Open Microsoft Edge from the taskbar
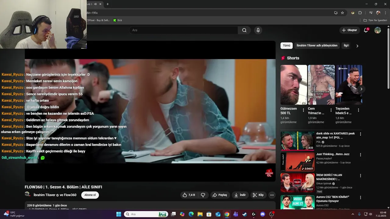This screenshot has height=219, width=390. coord(191,214)
